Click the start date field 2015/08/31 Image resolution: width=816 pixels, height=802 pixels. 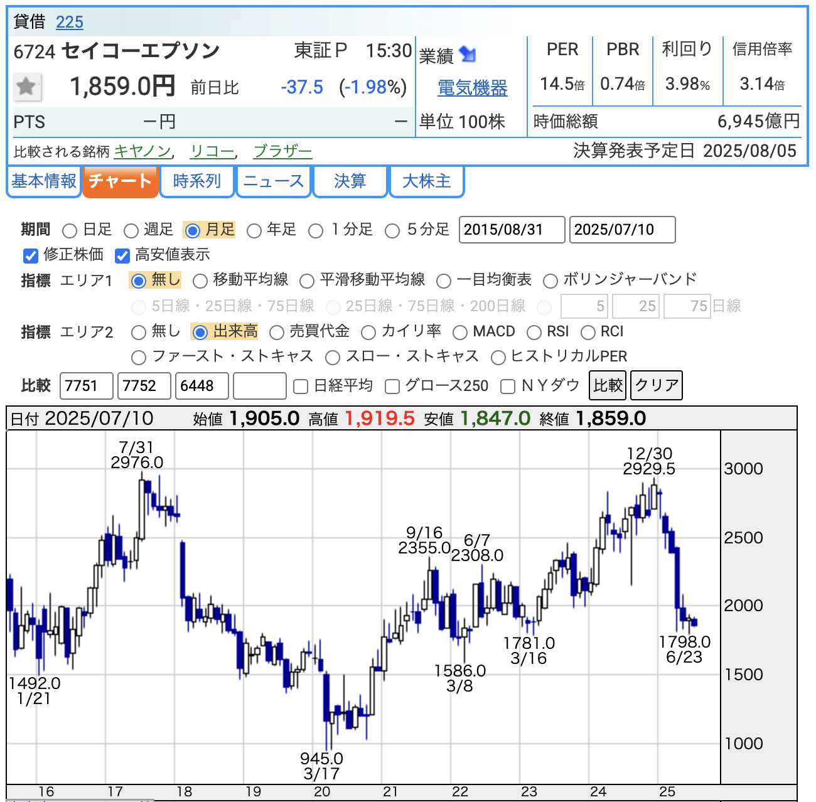point(512,230)
